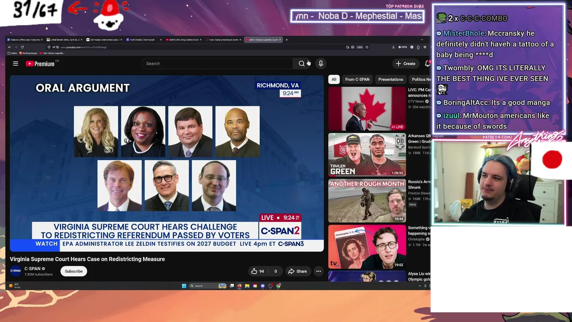Open a new browser tab with plus button
This screenshot has width=572, height=322.
click(286, 40)
